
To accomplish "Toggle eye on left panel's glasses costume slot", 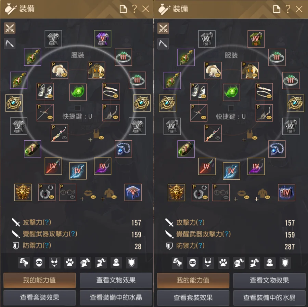I will point(73,196).
